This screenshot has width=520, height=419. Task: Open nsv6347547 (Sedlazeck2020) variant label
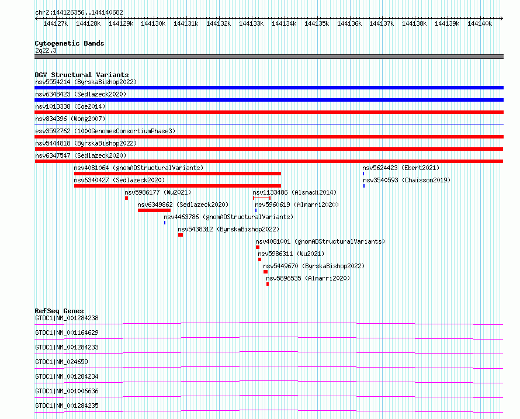point(81,155)
